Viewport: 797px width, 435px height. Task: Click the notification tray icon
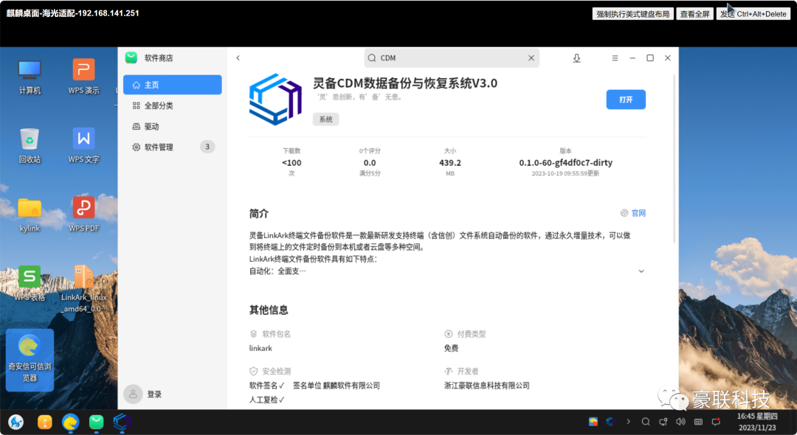(x=716, y=421)
